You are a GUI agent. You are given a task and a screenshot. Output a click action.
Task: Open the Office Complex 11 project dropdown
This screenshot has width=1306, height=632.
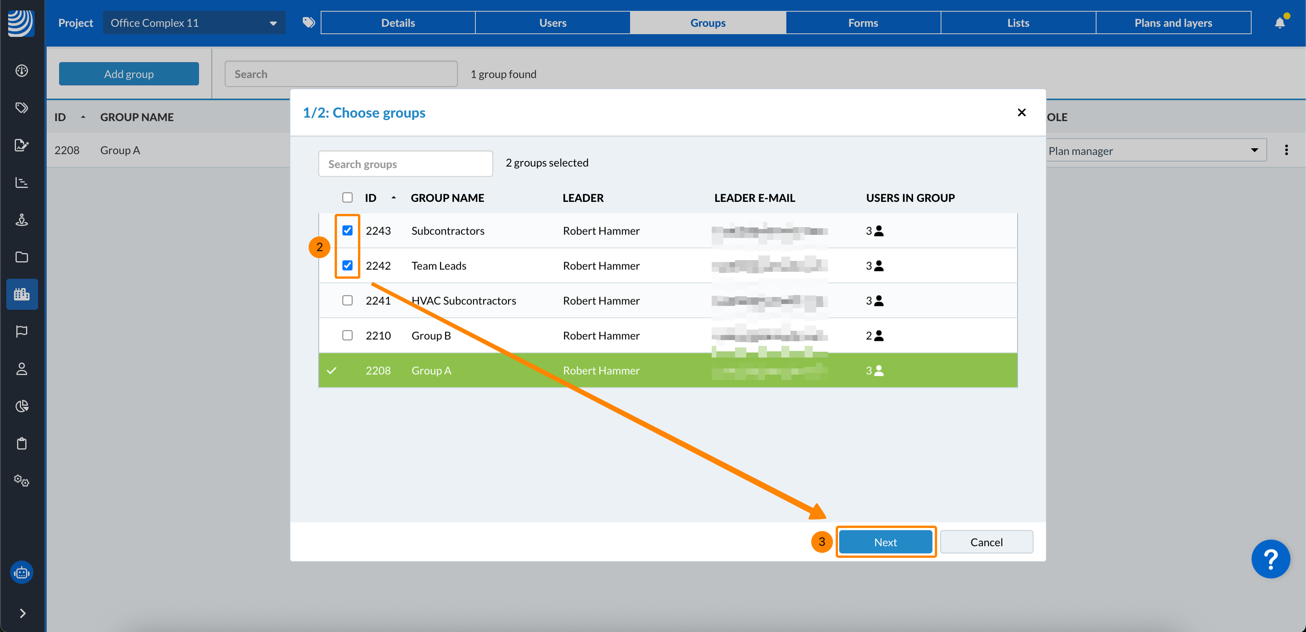pyautogui.click(x=194, y=23)
